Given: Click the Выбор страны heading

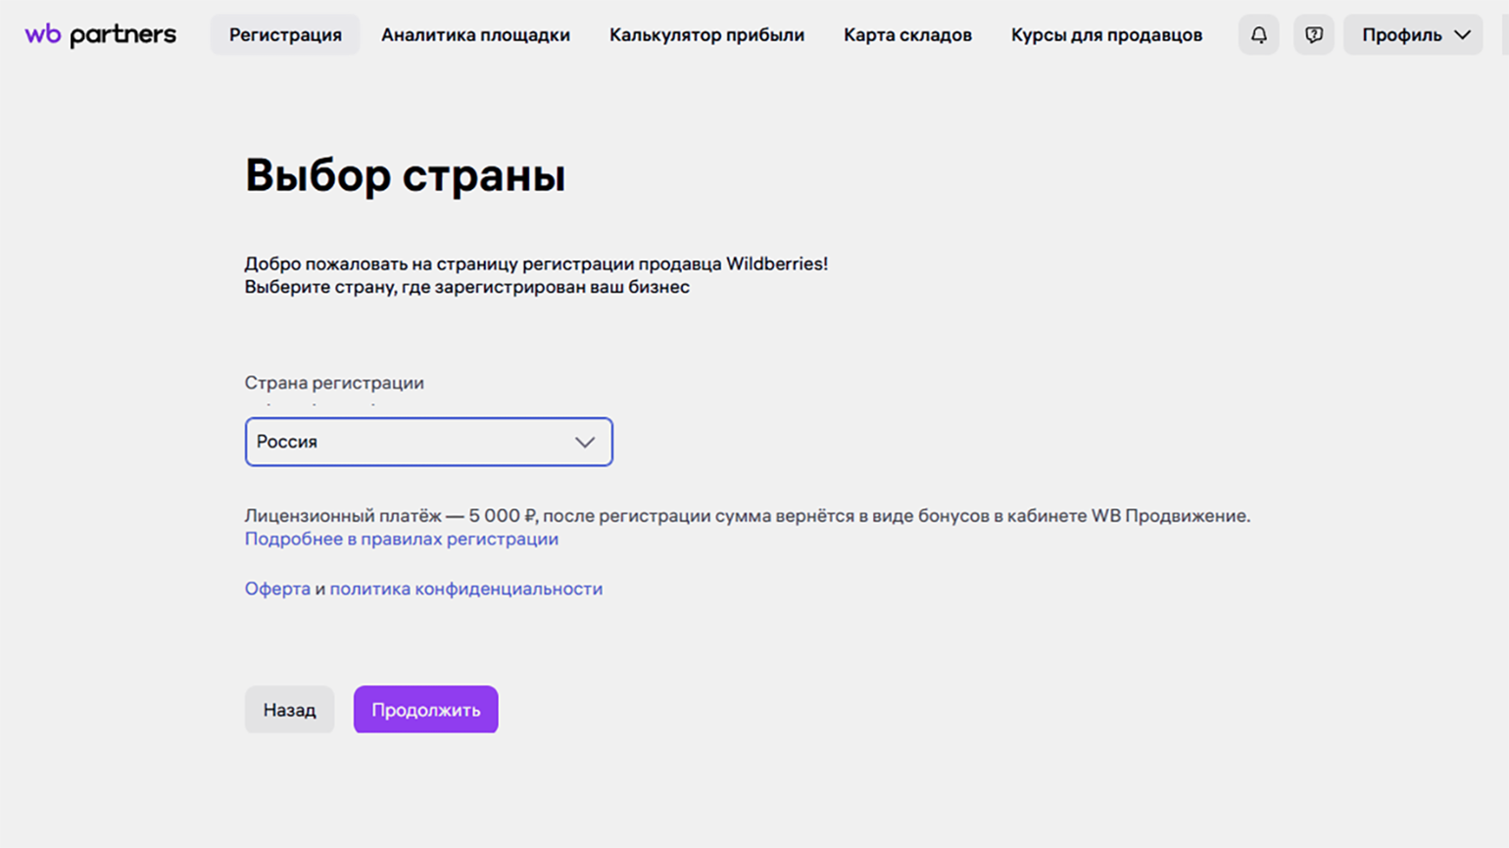Looking at the screenshot, I should pyautogui.click(x=405, y=176).
